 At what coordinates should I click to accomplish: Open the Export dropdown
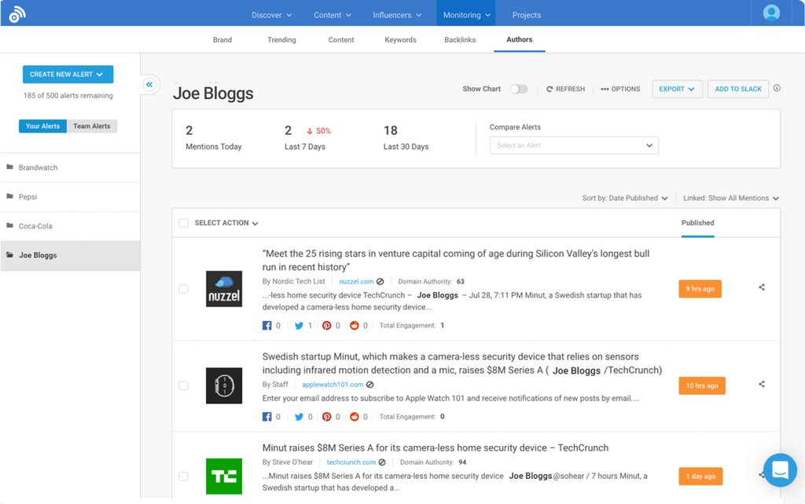tap(677, 89)
